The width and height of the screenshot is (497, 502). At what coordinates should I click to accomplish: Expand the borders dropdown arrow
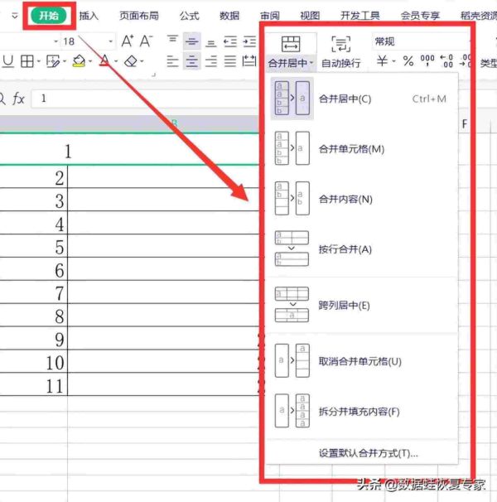click(x=38, y=61)
